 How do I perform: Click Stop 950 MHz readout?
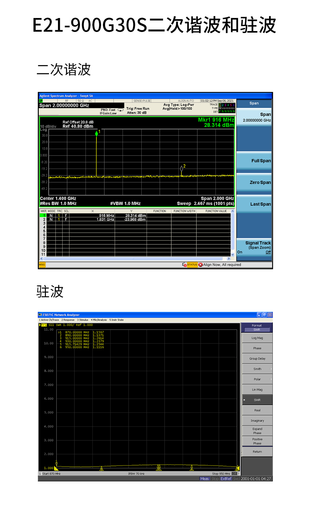click(x=221, y=474)
